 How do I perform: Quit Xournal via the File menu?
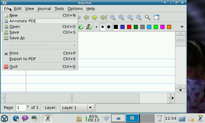40,67
